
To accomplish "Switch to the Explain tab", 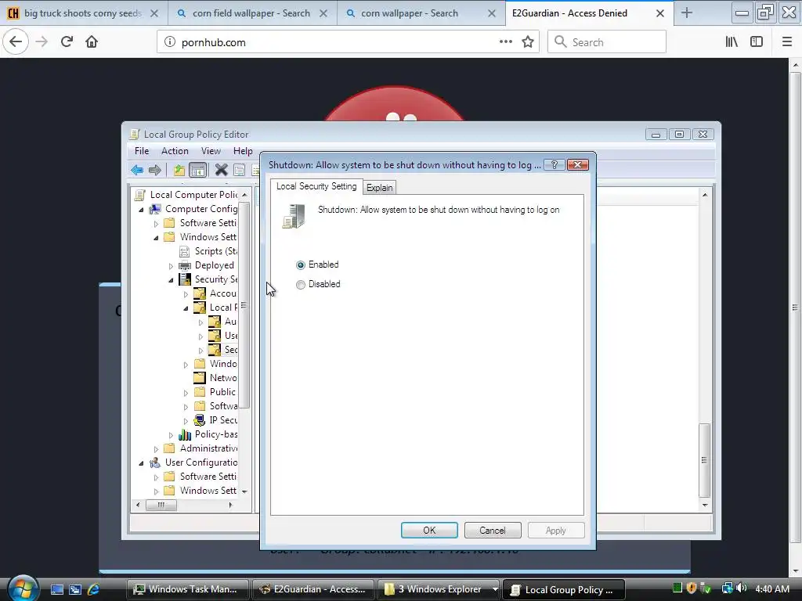I will pos(380,188).
